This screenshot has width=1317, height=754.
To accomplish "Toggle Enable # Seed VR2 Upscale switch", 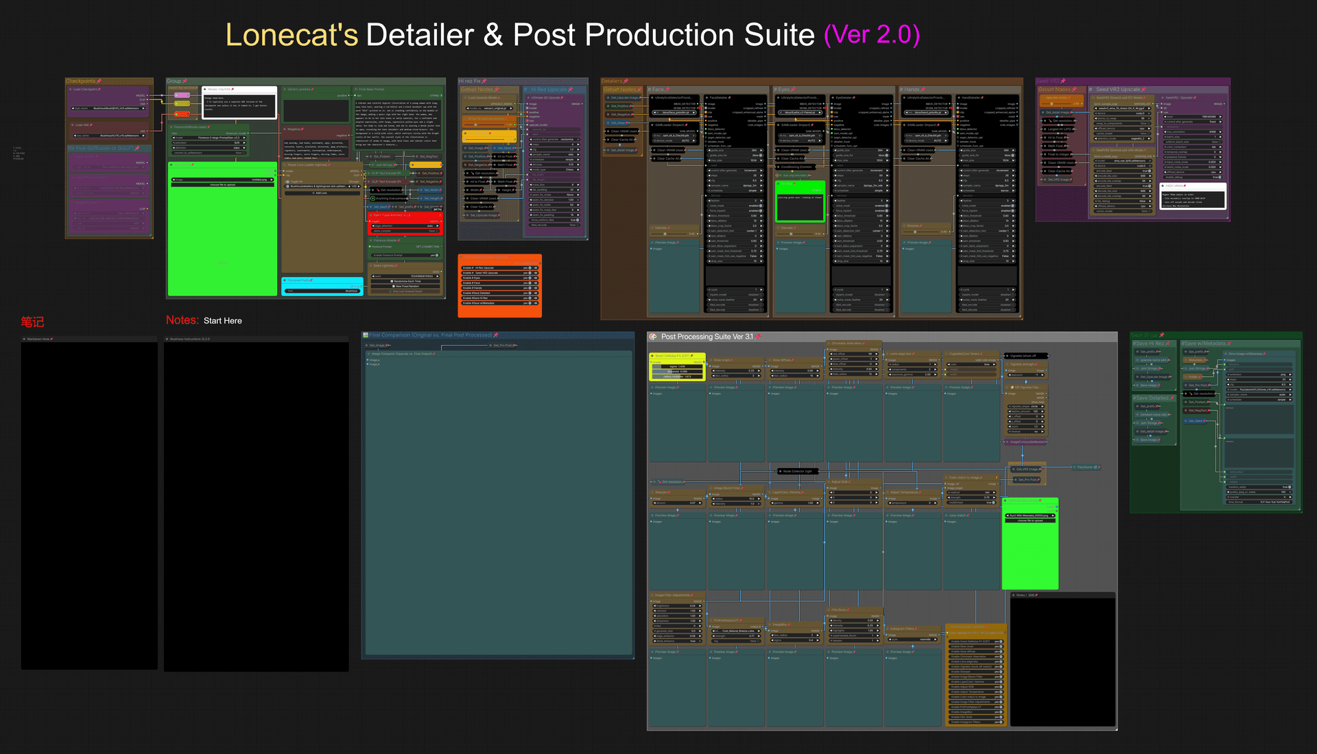I will [x=530, y=273].
